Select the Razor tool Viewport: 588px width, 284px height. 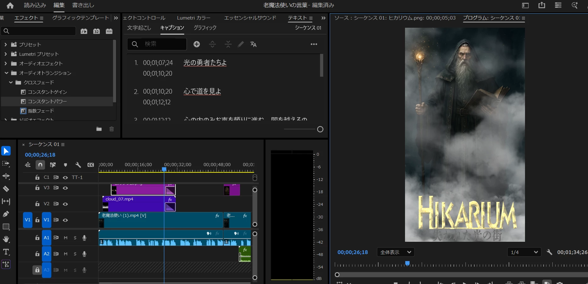tap(6, 189)
